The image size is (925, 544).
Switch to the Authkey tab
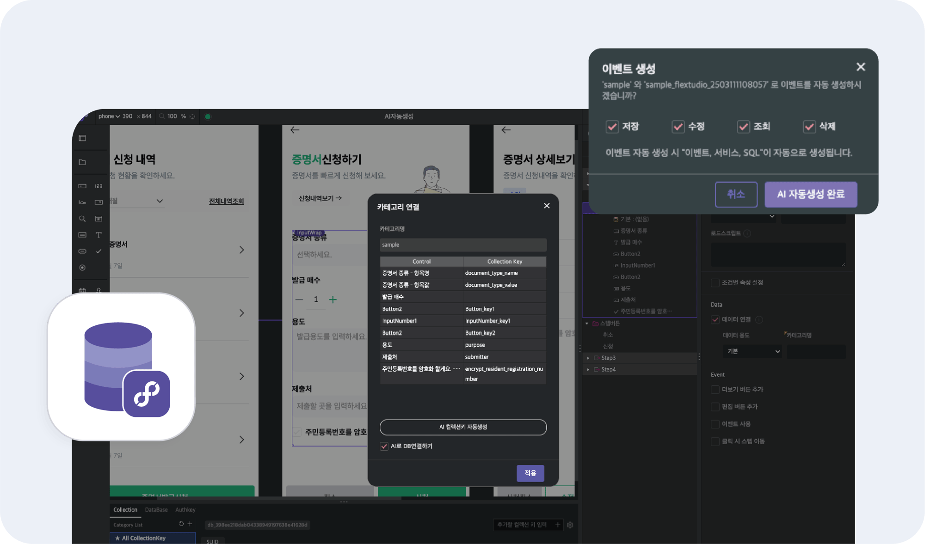pos(185,510)
